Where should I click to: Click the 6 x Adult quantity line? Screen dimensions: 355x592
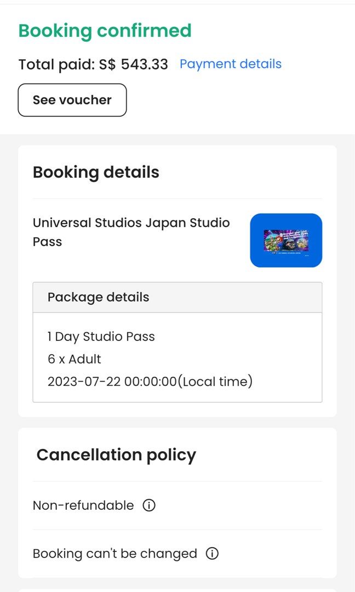point(75,359)
